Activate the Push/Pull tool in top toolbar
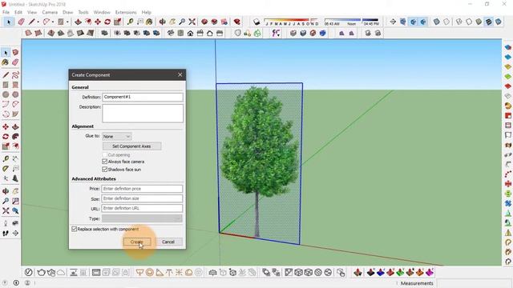Image resolution: width=513 pixels, height=288 pixels. coord(79,22)
